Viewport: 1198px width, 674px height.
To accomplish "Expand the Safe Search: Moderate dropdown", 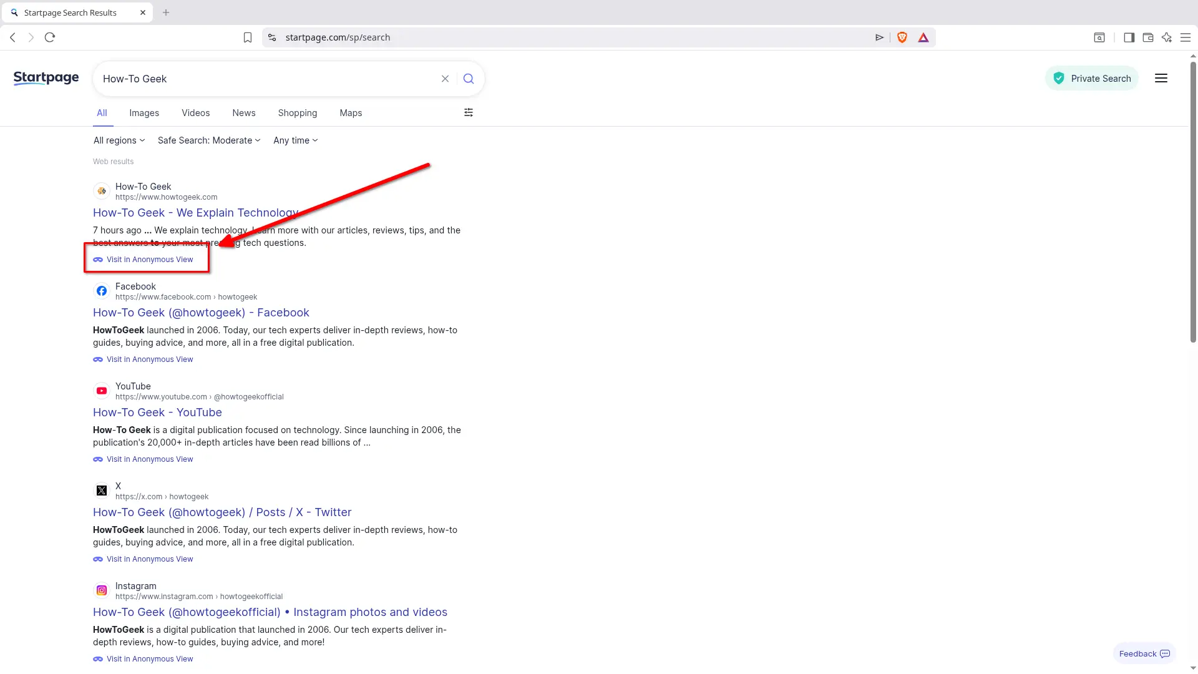I will (x=209, y=140).
